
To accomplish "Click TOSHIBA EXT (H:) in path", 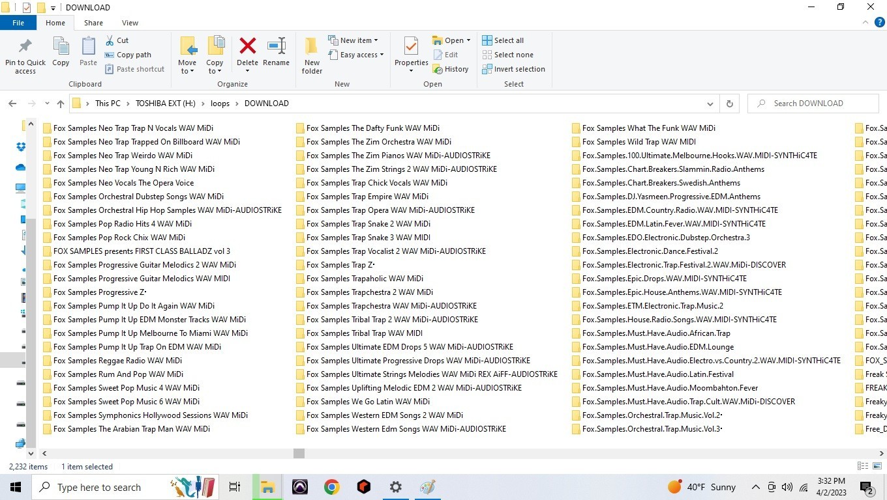I will tap(166, 104).
